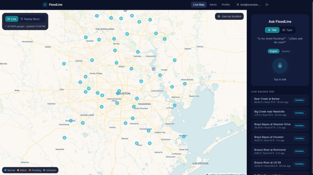Choose English language
The height and width of the screenshot is (175, 313).
click(x=273, y=51)
